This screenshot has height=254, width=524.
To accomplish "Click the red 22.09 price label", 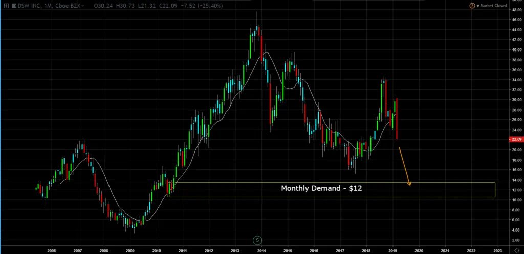I will tap(516, 139).
